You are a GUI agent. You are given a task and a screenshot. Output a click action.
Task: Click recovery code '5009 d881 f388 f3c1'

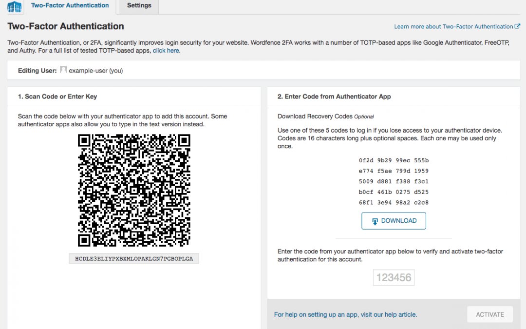(394, 181)
